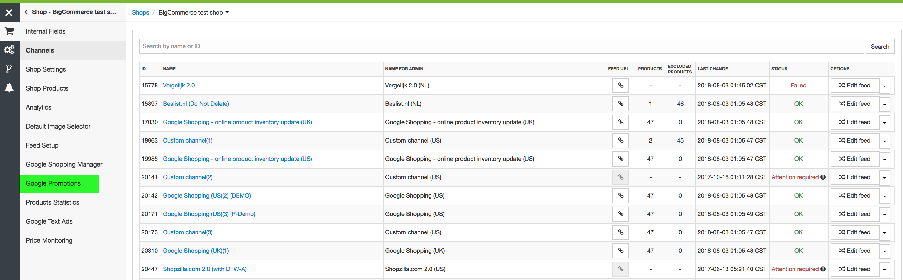Screen dimensions: 903x280
Task: Click feed URL icon for Google Shopping (UK)(1)
Action: (620, 251)
